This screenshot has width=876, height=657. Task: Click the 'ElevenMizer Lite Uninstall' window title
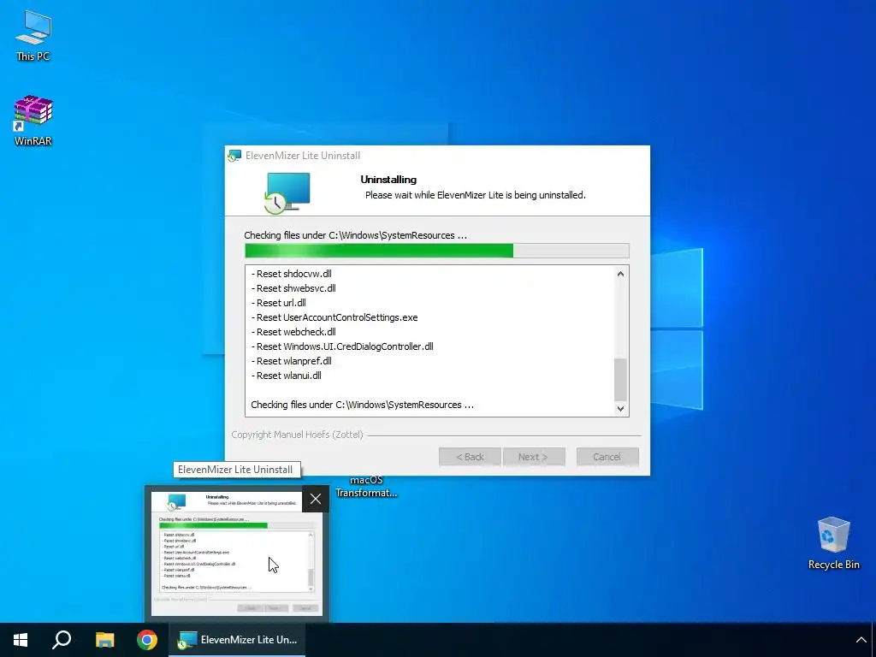click(303, 156)
